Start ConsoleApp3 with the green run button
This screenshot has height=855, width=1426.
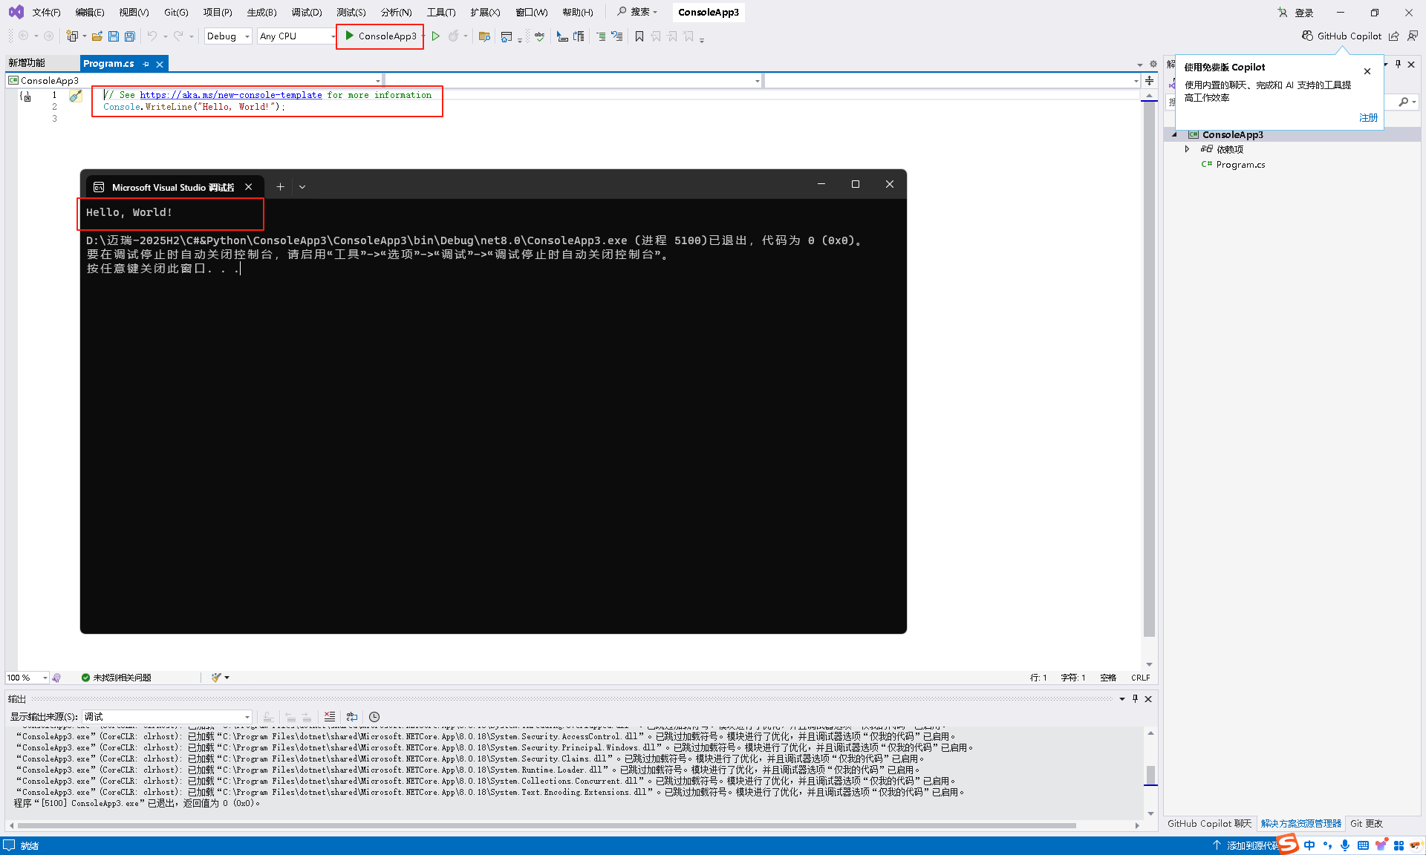pyautogui.click(x=380, y=36)
